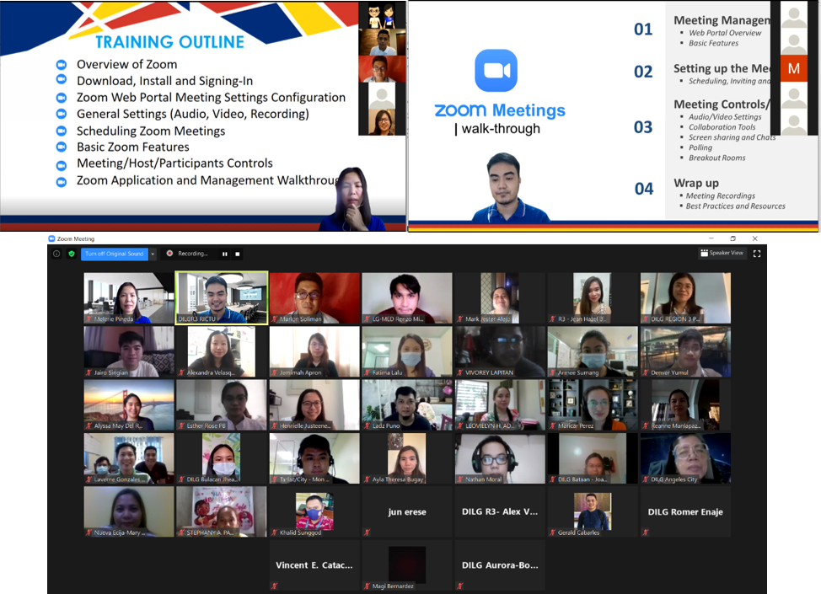This screenshot has height=594, width=821.
Task: Select DILG REGION 3 video tile
Action: point(685,297)
